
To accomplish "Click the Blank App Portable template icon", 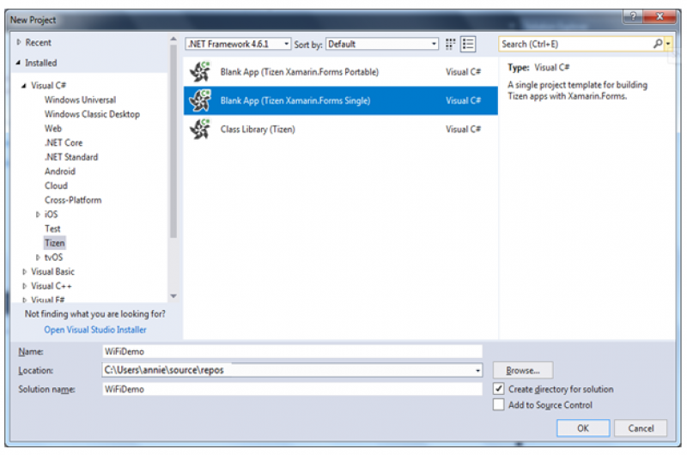I will tap(199, 72).
